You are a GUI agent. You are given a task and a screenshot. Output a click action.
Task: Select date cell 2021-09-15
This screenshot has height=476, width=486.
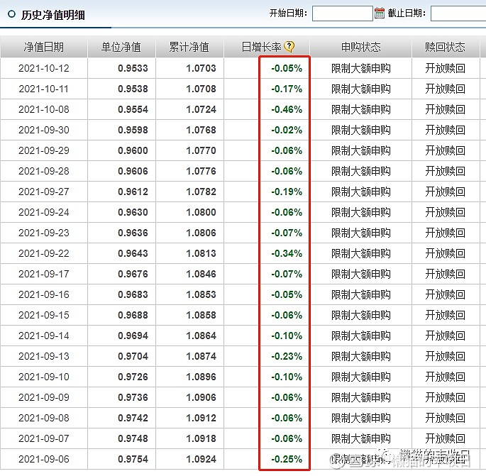click(x=44, y=315)
